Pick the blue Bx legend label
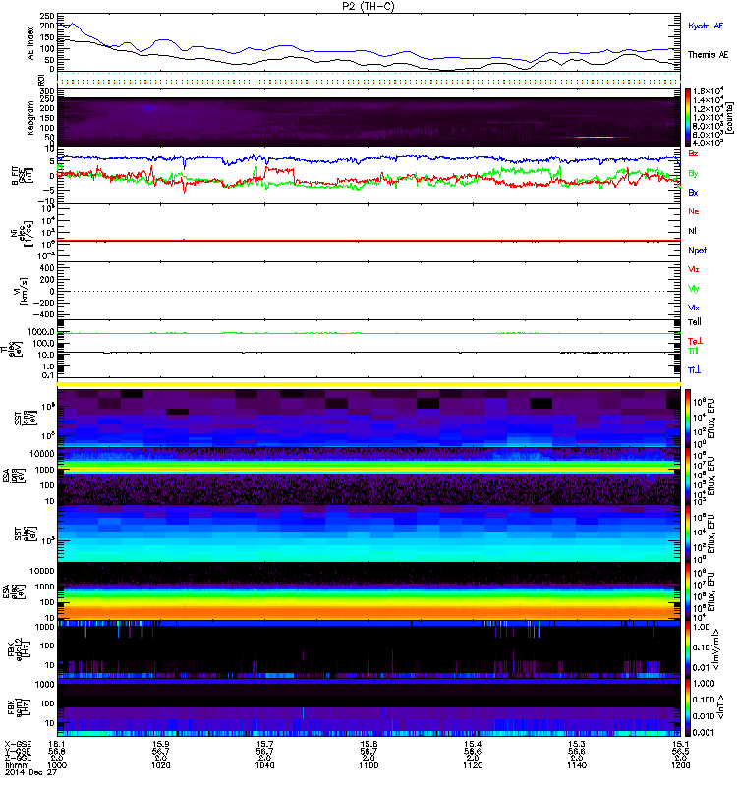 pyautogui.click(x=694, y=193)
